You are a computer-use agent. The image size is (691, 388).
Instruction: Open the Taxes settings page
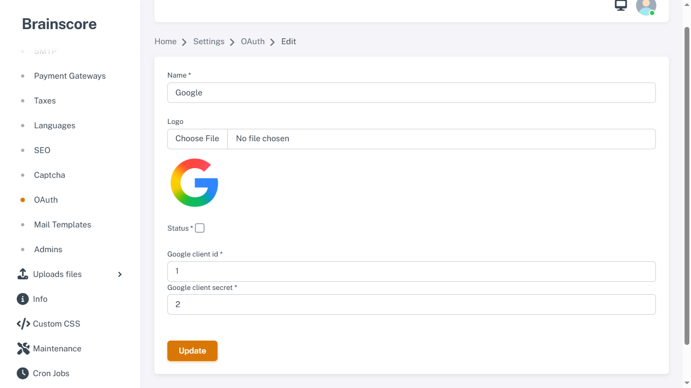(x=45, y=101)
